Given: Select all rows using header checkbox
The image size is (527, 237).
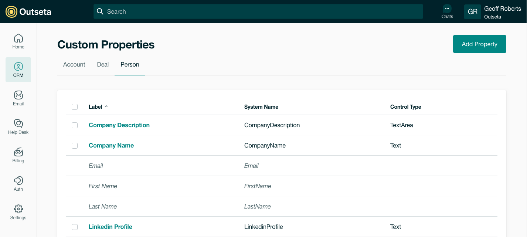Looking at the screenshot, I should 75,106.
